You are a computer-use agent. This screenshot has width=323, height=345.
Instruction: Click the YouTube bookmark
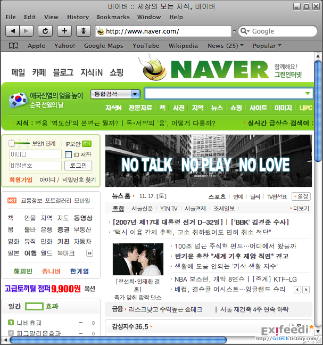click(146, 46)
